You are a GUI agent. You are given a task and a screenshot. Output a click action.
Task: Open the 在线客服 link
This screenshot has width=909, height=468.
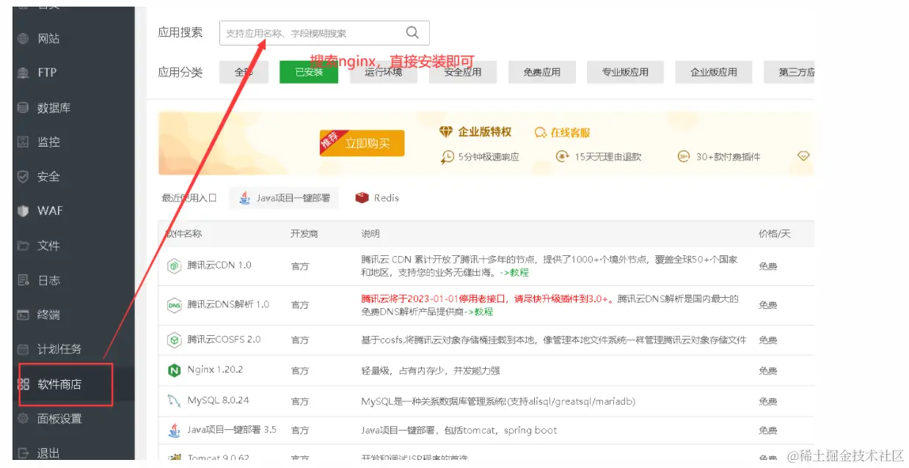click(563, 133)
